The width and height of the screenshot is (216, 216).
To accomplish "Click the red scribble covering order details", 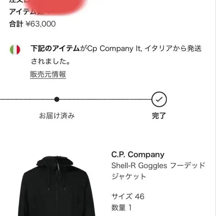I will [56, 6].
